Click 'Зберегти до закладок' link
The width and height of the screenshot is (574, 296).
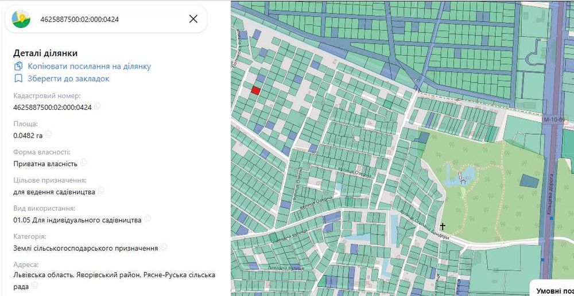(x=68, y=78)
